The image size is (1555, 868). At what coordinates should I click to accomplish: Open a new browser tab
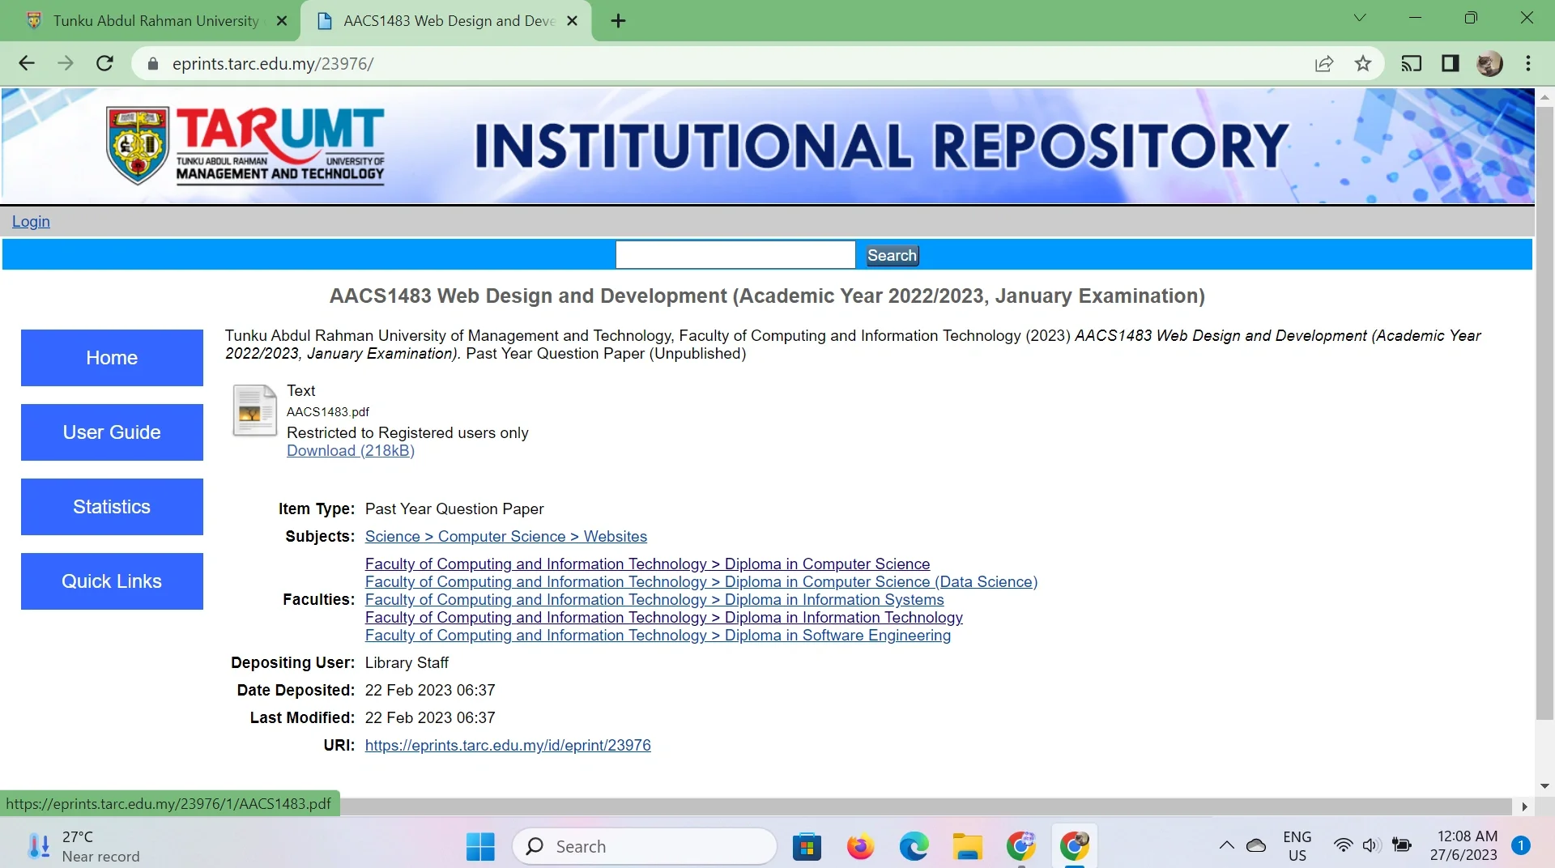618,21
